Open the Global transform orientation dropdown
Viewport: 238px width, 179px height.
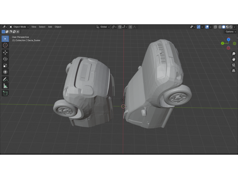pyautogui.click(x=103, y=27)
